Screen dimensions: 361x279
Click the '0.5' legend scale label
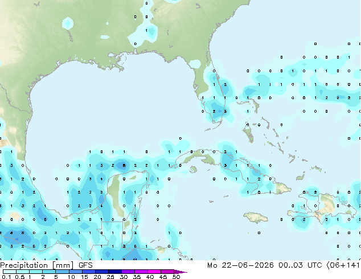click(19, 277)
